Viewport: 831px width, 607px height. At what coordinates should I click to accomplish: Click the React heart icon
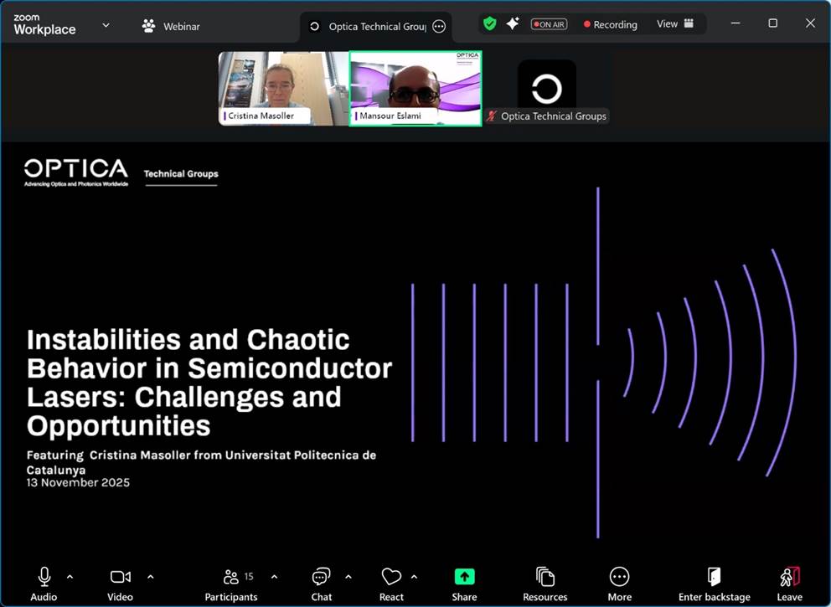tap(391, 577)
